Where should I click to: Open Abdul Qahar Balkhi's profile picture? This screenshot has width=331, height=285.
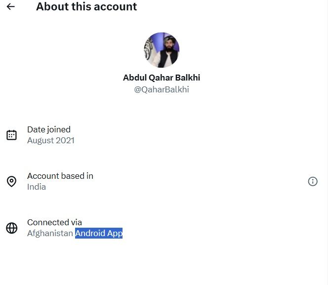pos(162,50)
